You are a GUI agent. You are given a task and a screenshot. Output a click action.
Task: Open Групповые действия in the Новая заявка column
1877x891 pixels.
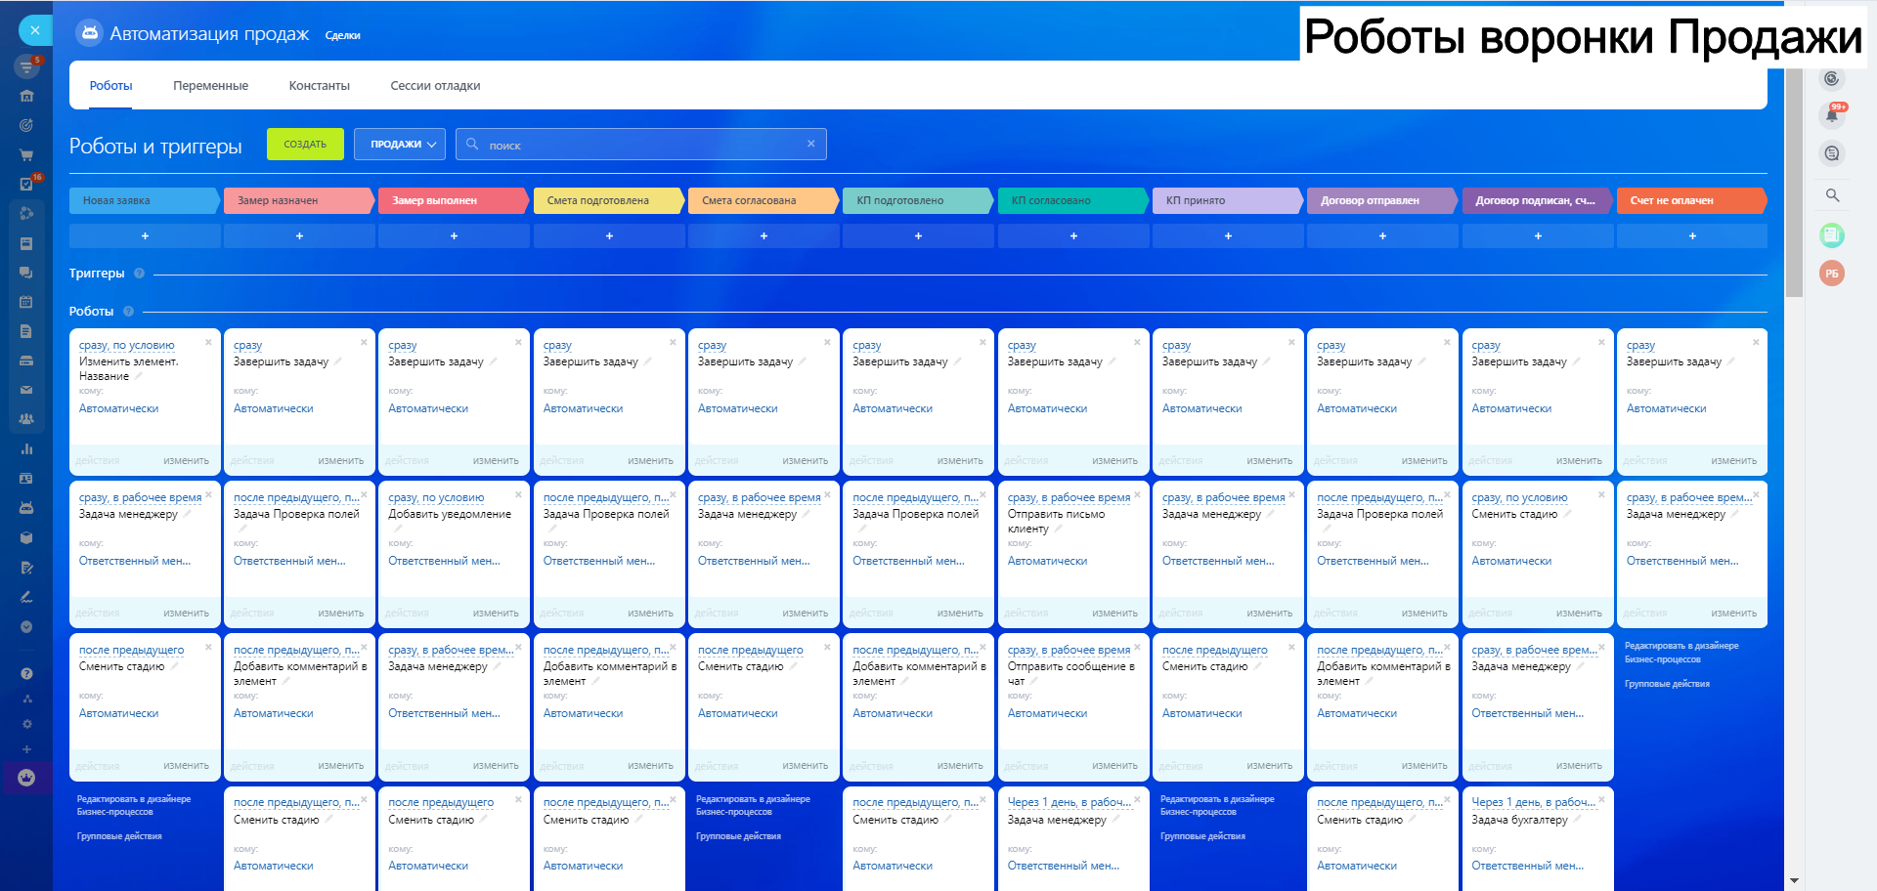pos(119,836)
